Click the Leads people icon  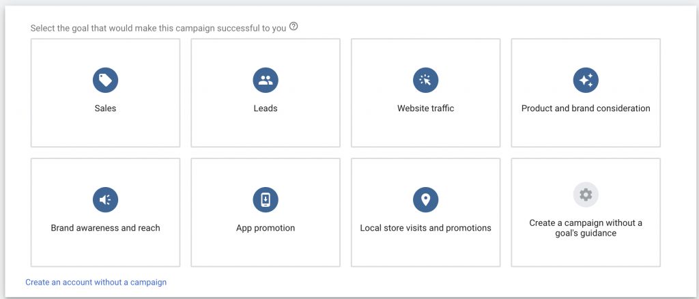(266, 81)
